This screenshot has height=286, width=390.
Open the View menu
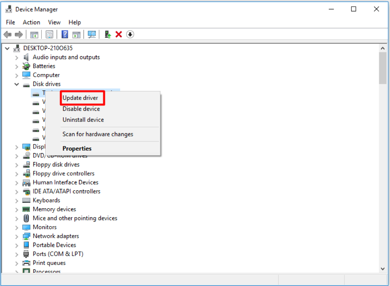click(54, 22)
